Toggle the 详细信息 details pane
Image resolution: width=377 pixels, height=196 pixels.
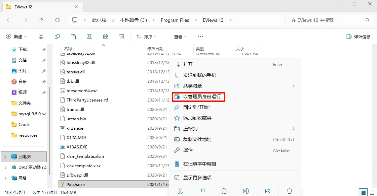[x=358, y=37]
